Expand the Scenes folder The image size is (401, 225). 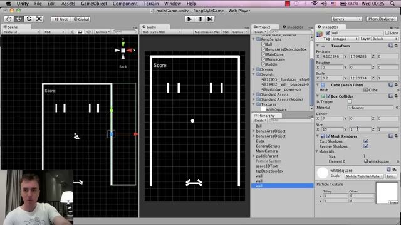254,69
